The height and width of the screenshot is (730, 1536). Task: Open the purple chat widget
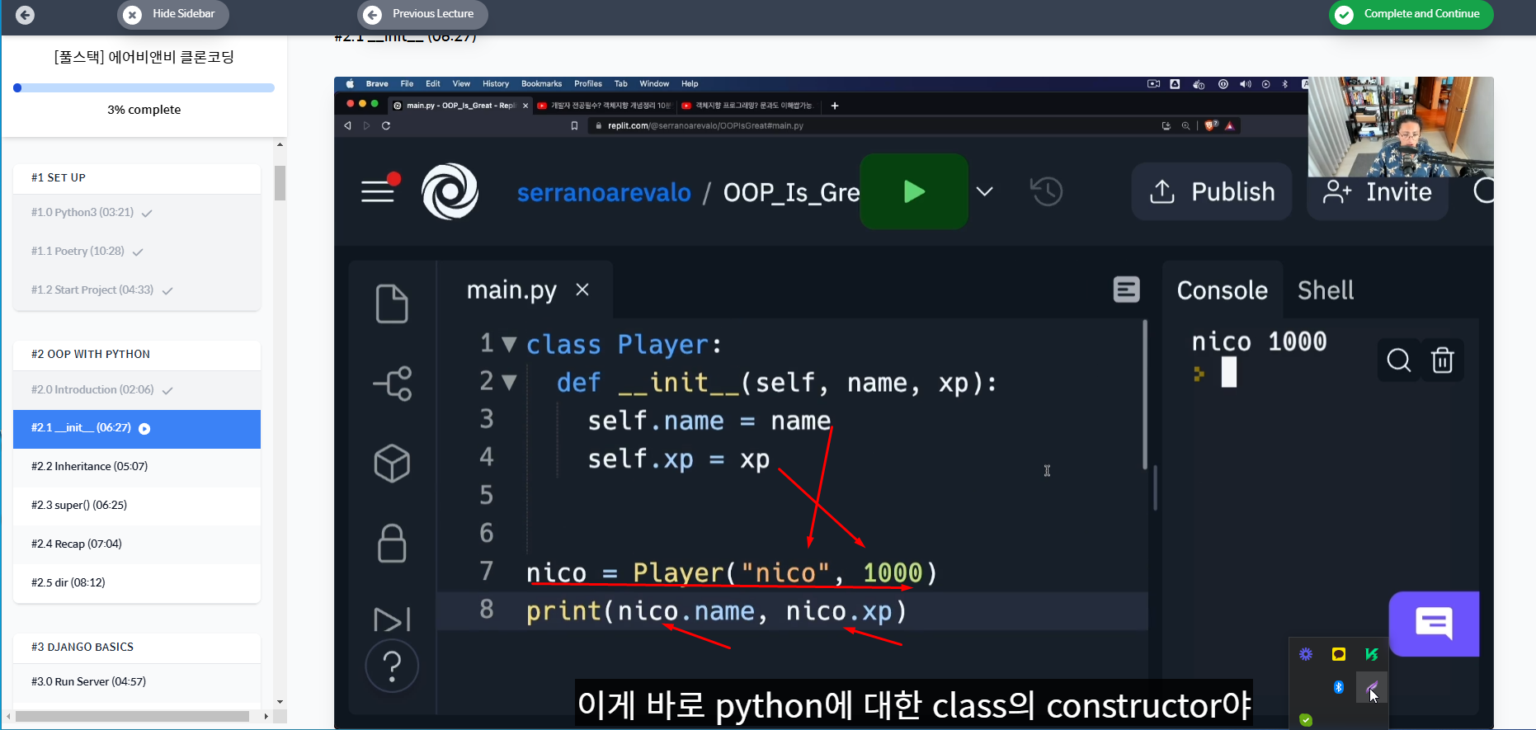(x=1434, y=624)
